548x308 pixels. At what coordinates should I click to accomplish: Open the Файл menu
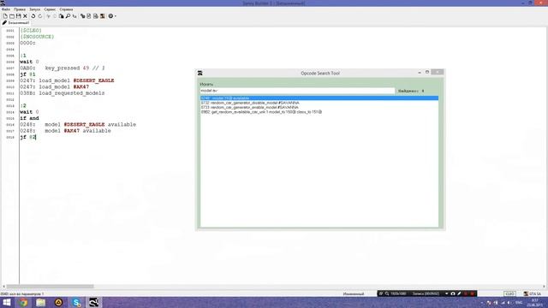click(x=6, y=9)
